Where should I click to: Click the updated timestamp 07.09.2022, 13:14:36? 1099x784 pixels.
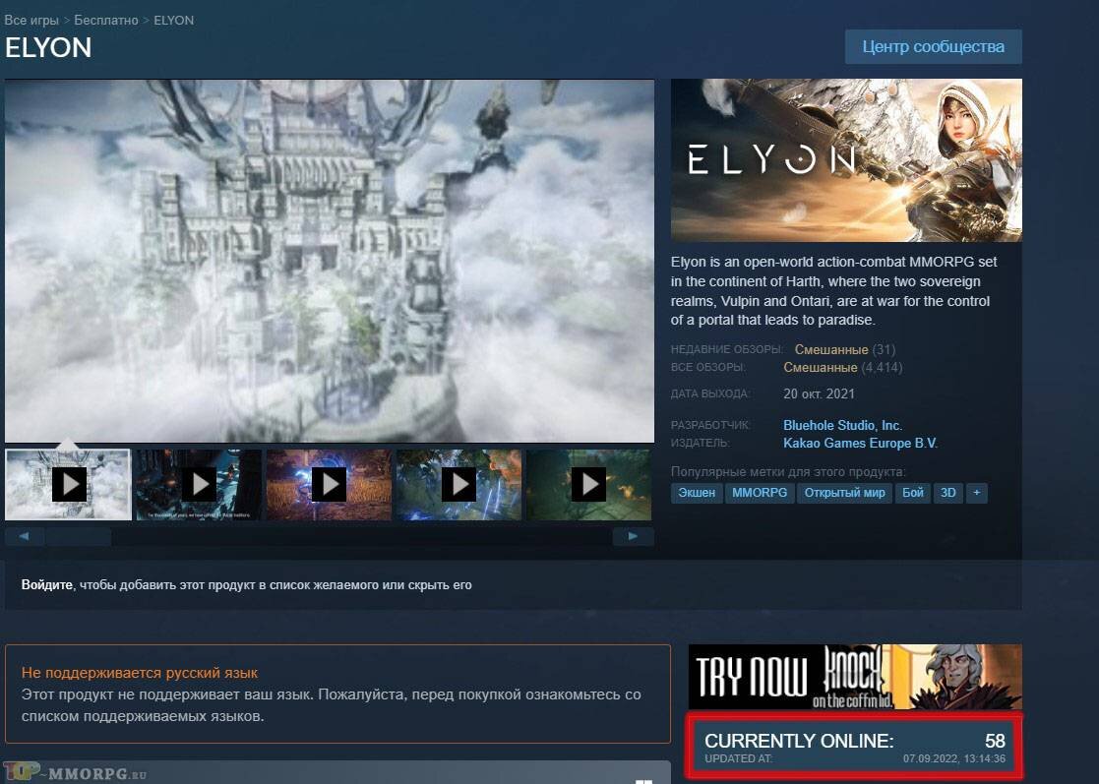pos(954,758)
